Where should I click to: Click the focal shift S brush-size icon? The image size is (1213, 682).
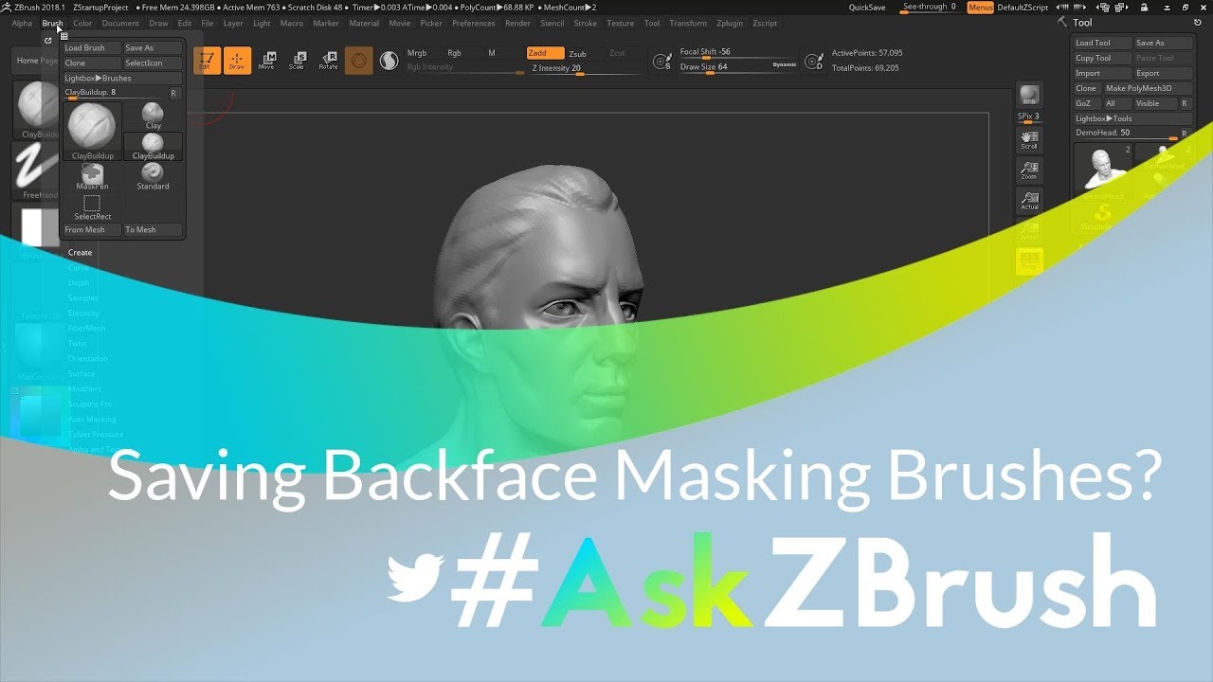coord(663,62)
